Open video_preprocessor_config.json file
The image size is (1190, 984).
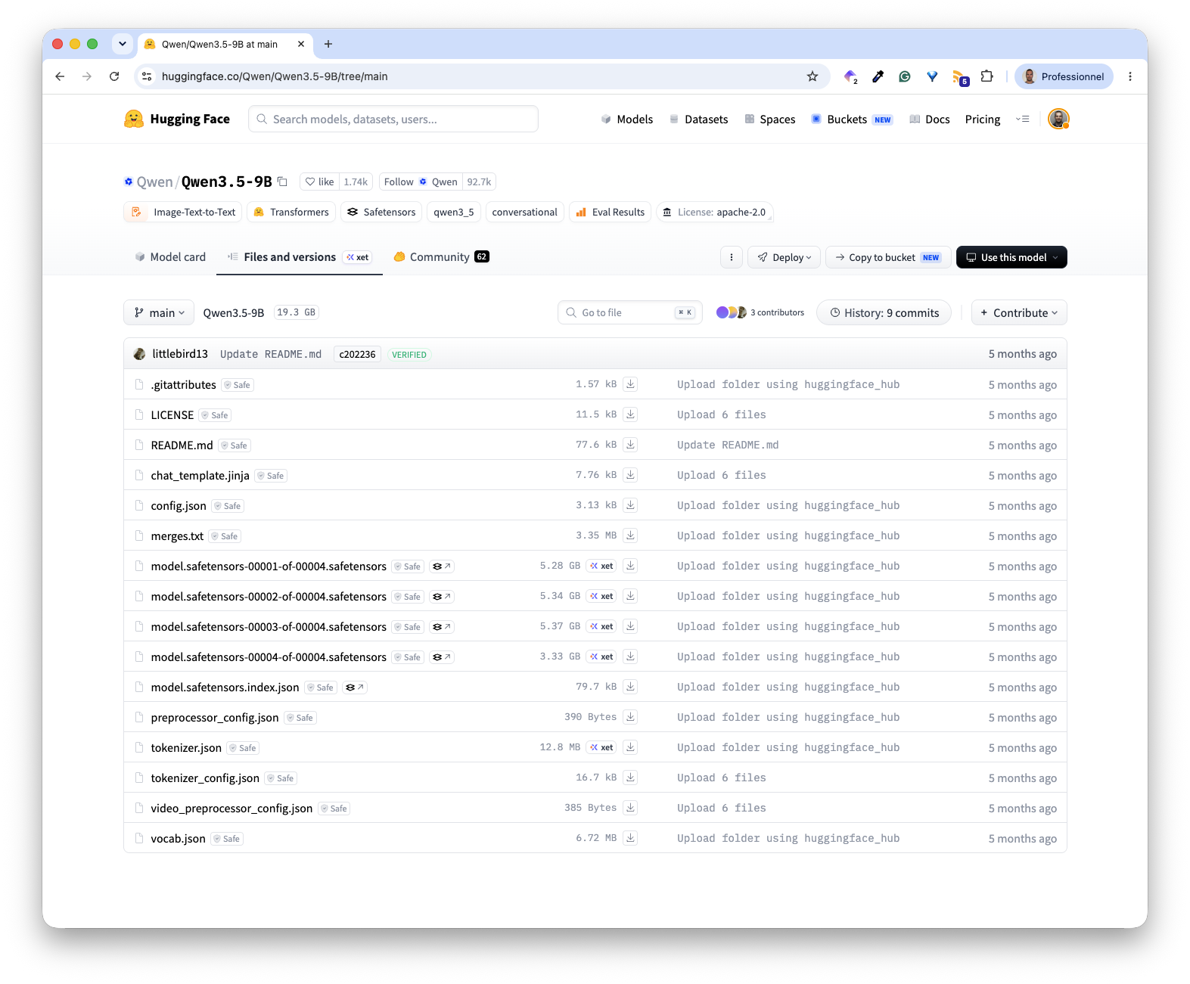231,808
